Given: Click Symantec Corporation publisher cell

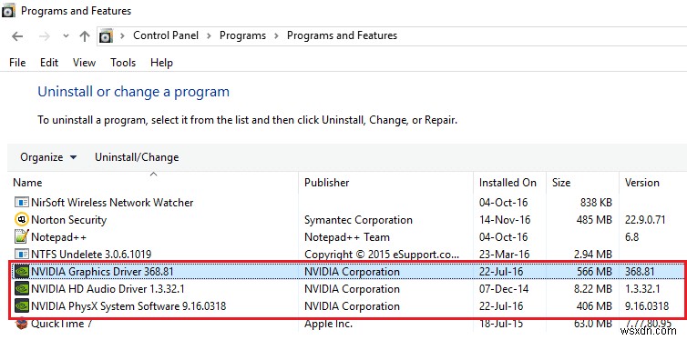Looking at the screenshot, I should pyautogui.click(x=358, y=219).
